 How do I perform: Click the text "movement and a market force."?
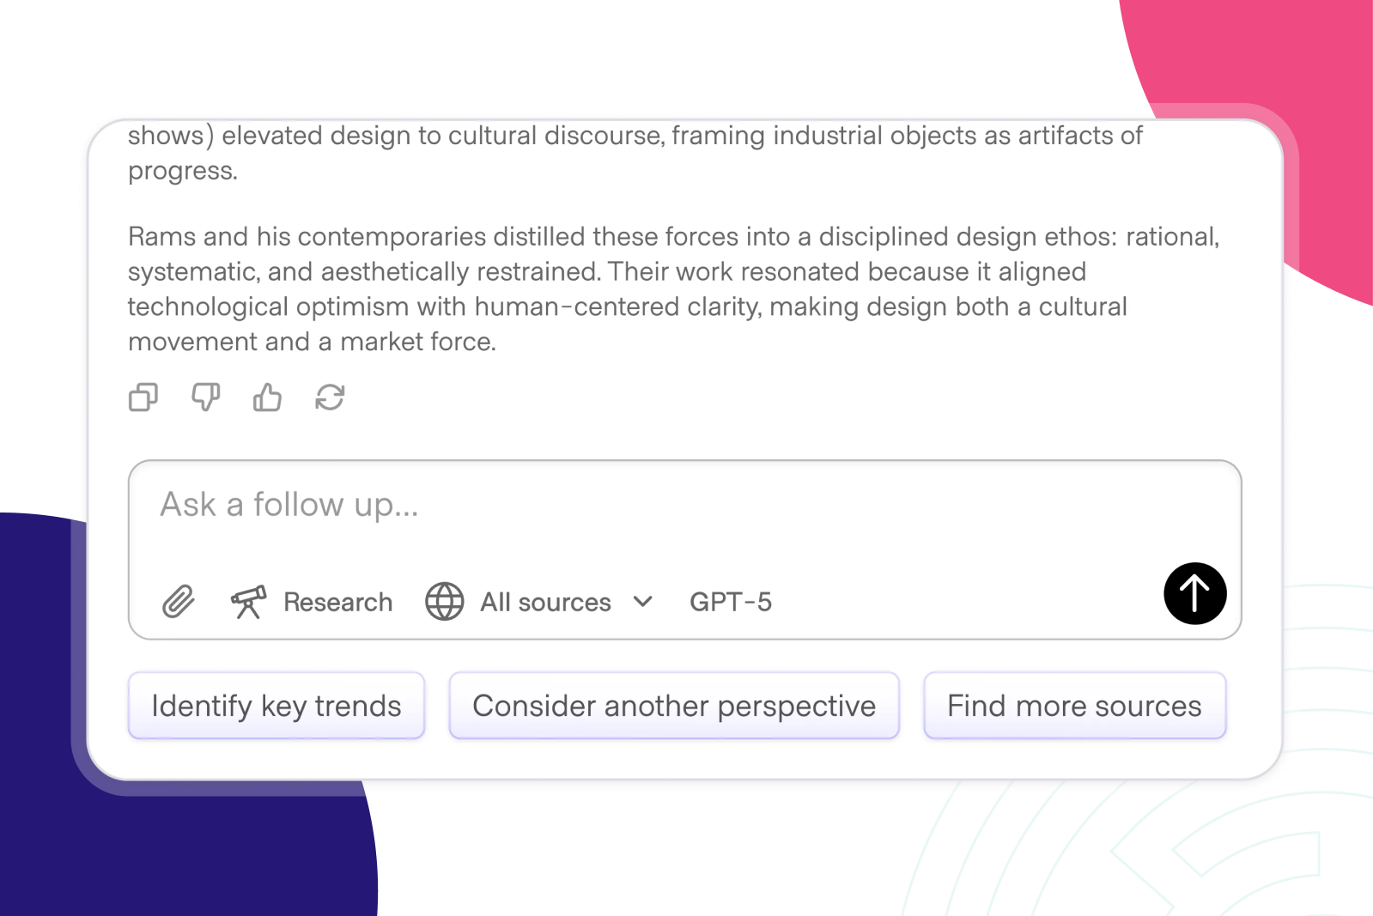(313, 342)
